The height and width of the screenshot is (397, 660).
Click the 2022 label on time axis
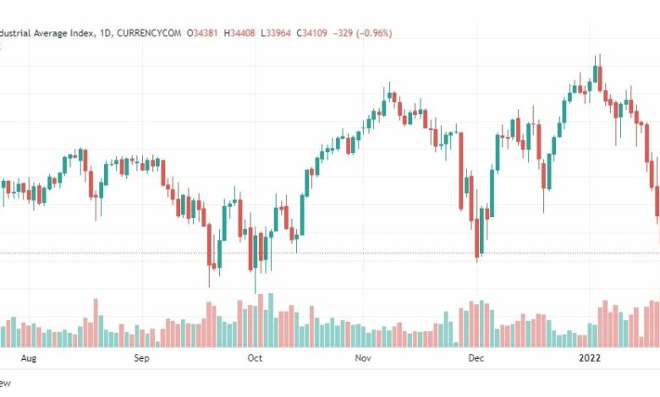[589, 358]
